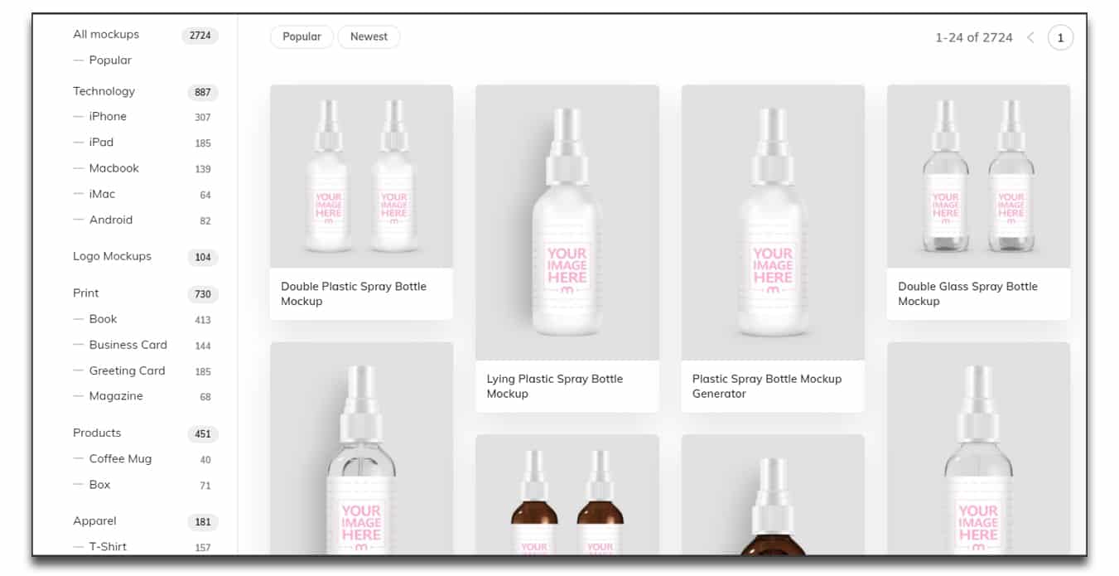The image size is (1119, 576).
Task: Click the 181 count badge beside Apparel
Action: point(203,522)
